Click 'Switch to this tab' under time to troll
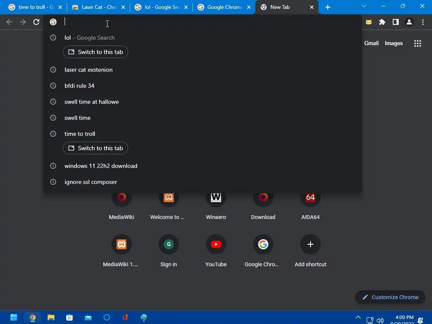 click(x=95, y=148)
